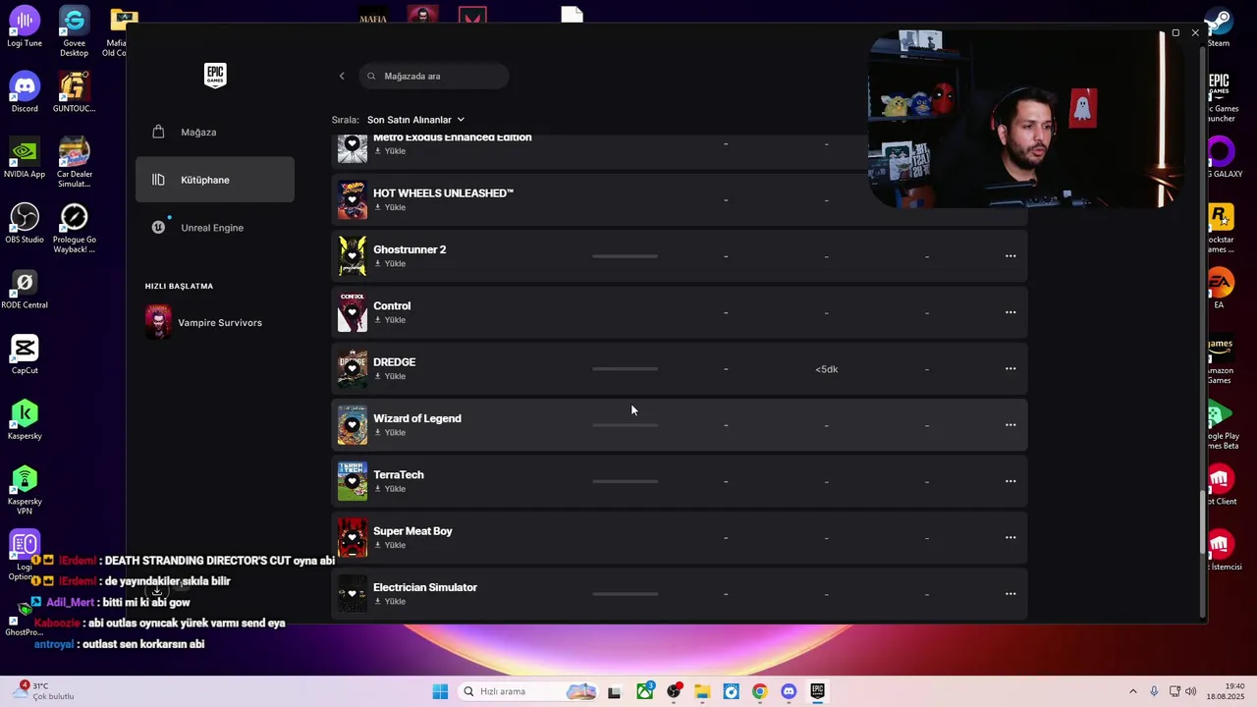Click Yükle under TerraTech
1257x707 pixels.
coord(390,489)
